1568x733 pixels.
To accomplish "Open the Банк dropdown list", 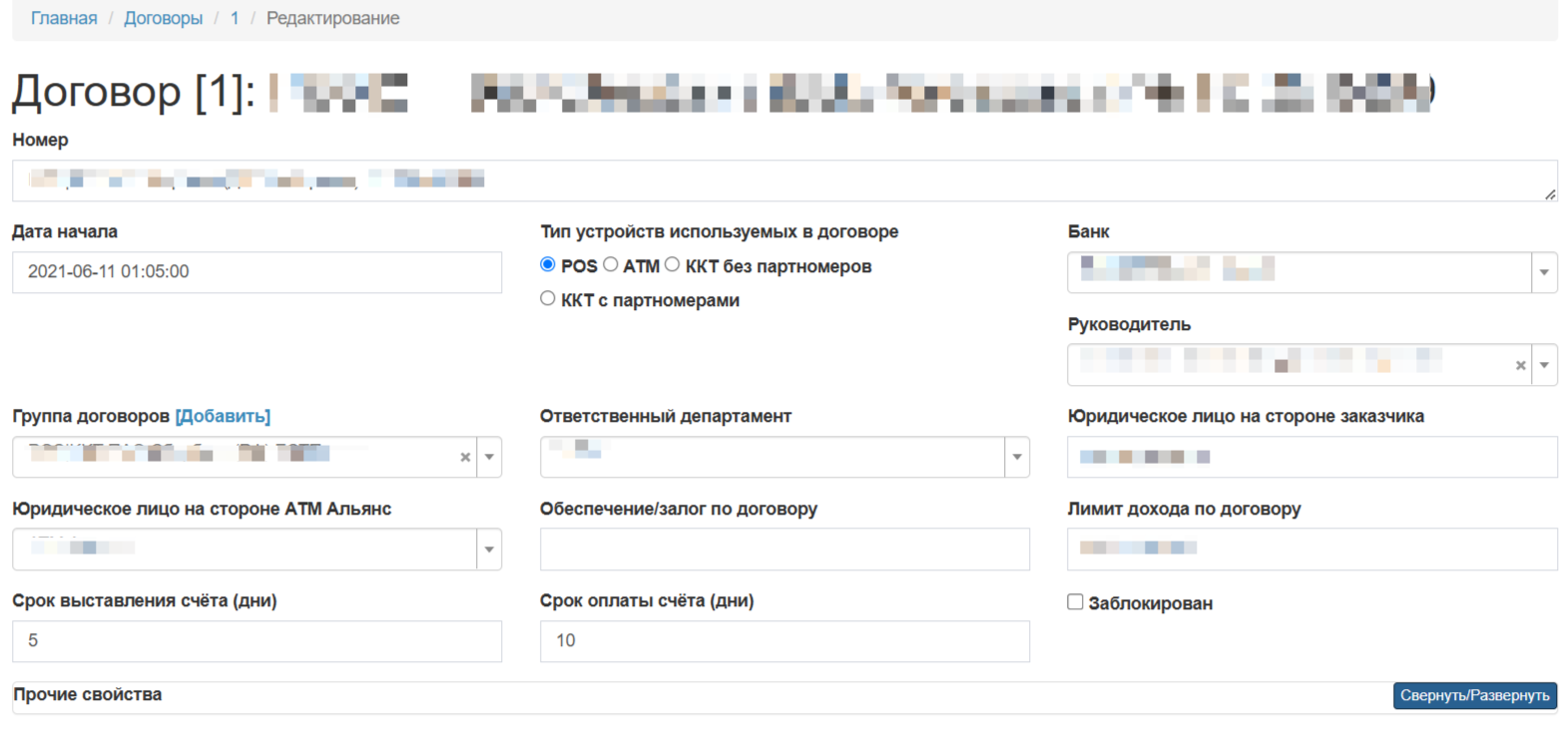I will [1544, 273].
